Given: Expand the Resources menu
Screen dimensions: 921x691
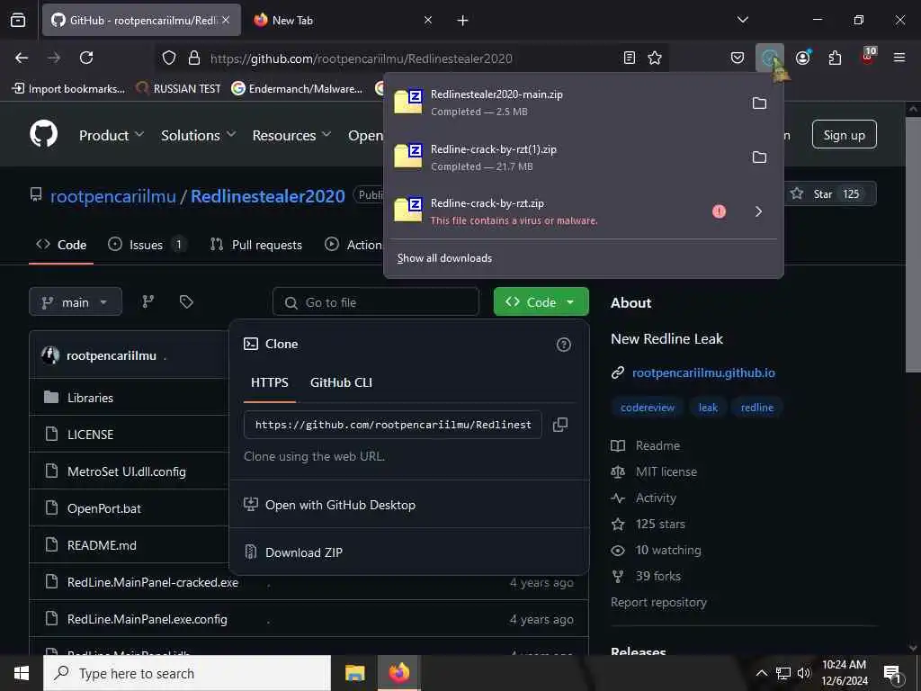Looking at the screenshot, I should 291,135.
